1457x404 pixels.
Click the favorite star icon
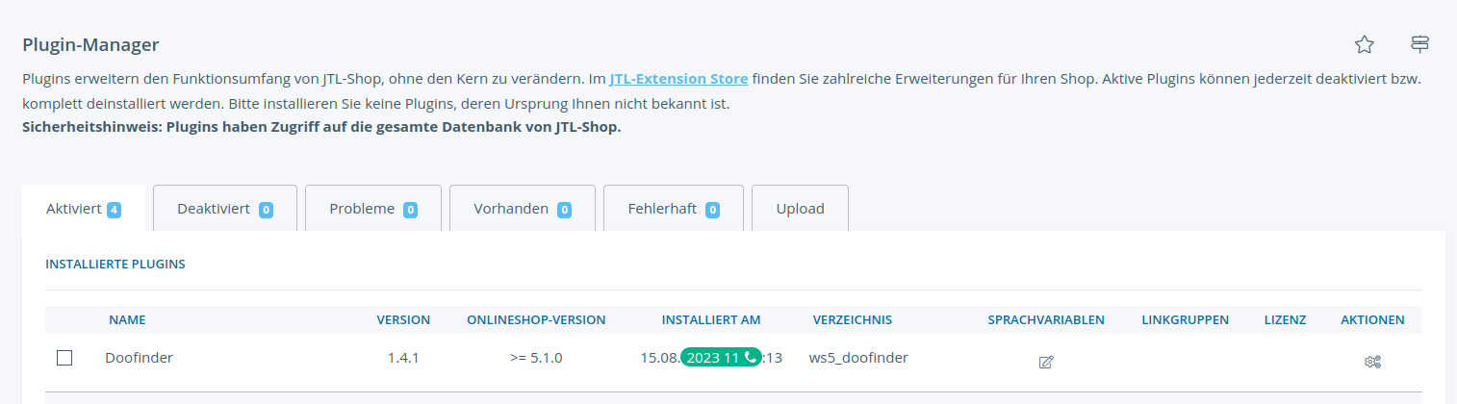click(1364, 44)
